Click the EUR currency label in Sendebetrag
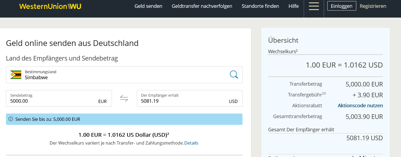Image resolution: width=401 pixels, height=157 pixels. (102, 102)
